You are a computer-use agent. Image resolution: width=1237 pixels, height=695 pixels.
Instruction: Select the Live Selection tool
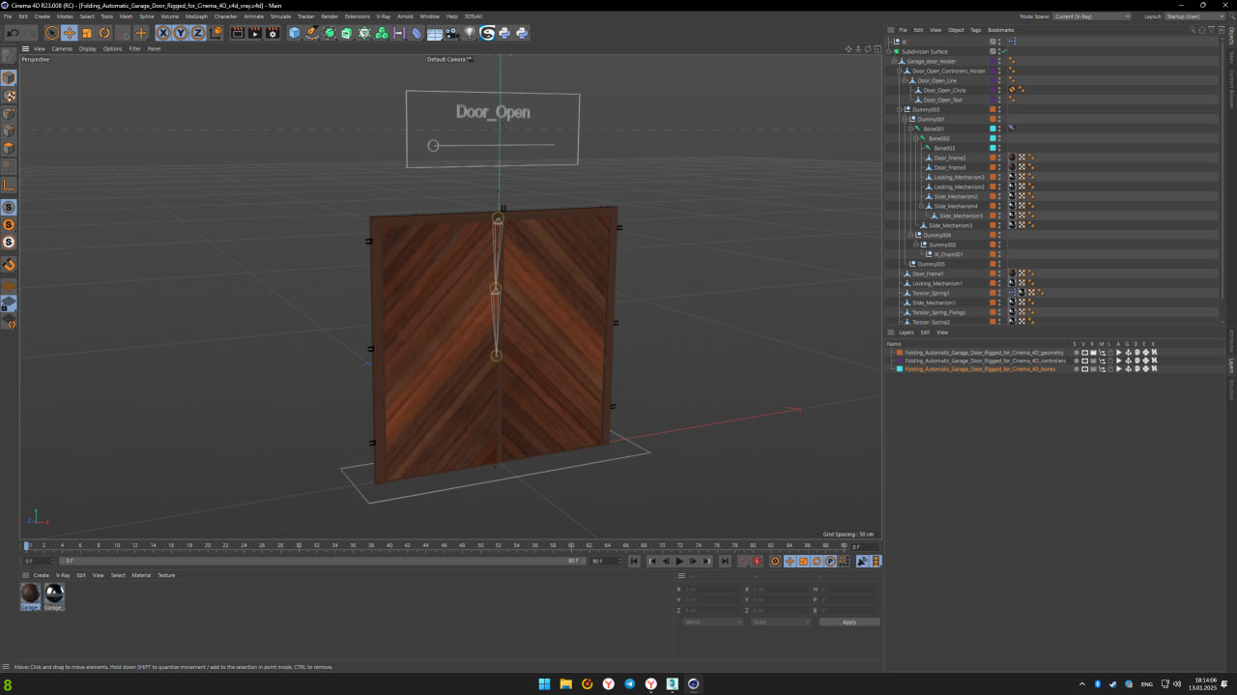pos(52,33)
